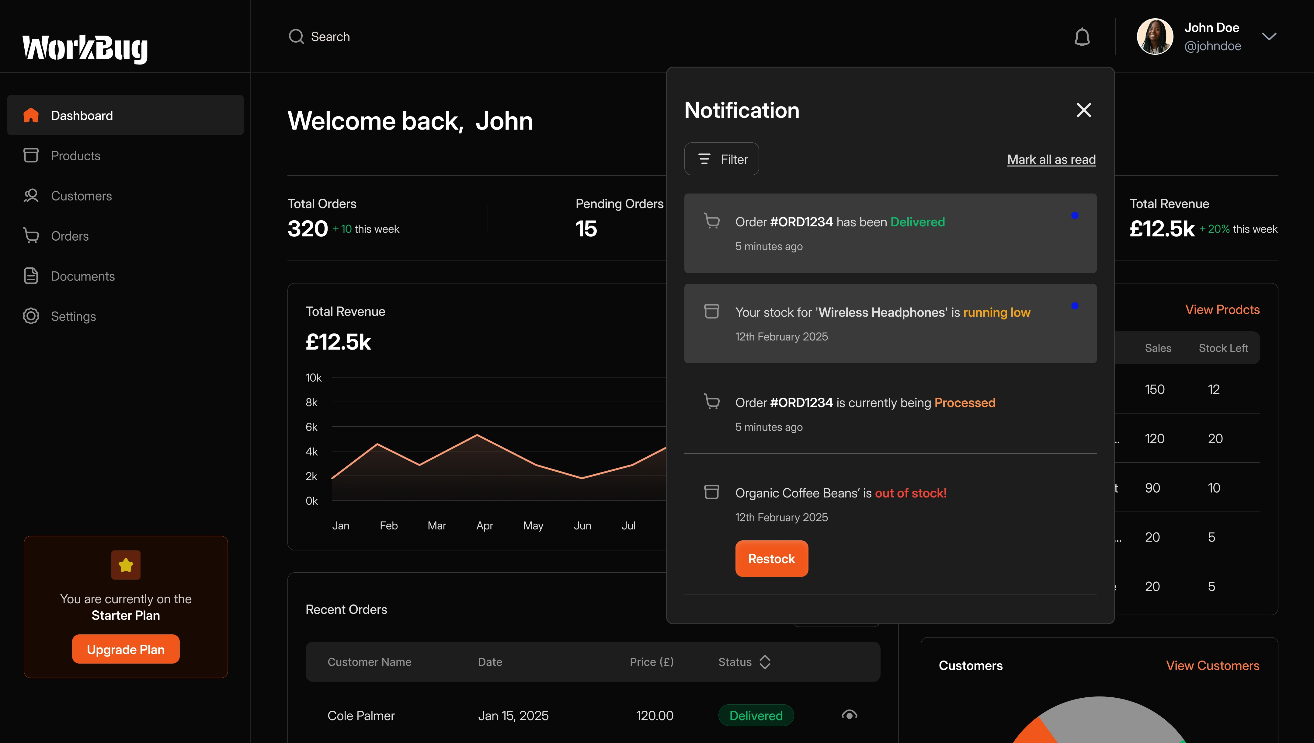The width and height of the screenshot is (1314, 743).
Task: Click the Orders cart icon in sidebar
Action: tap(31, 236)
